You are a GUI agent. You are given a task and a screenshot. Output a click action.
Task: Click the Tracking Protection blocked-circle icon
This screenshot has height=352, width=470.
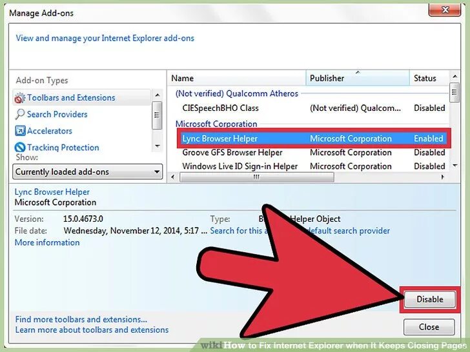[20, 147]
